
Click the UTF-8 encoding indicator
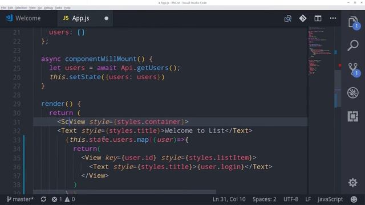point(290,199)
